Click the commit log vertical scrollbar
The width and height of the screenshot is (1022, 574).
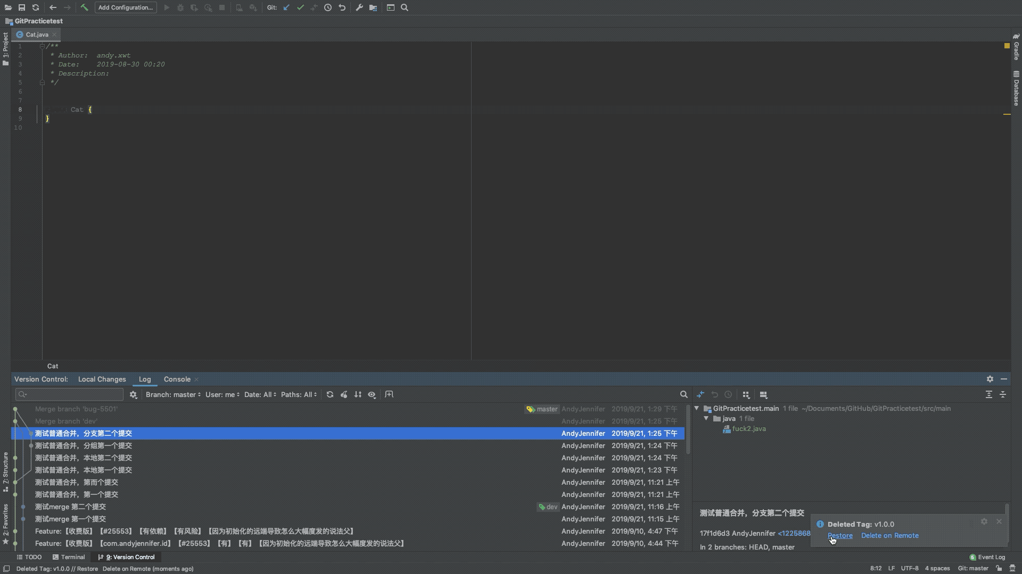(688, 429)
